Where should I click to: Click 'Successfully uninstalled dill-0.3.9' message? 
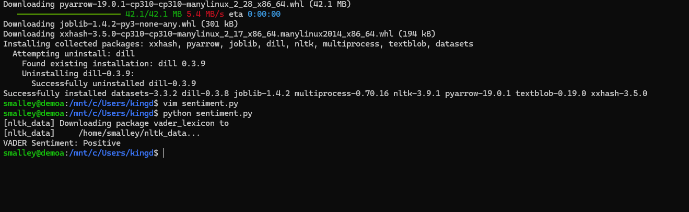(x=113, y=84)
